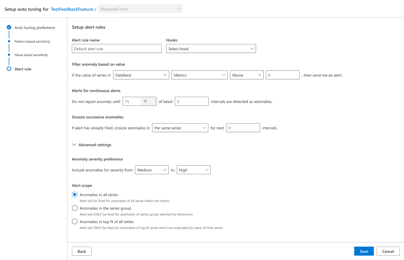Open the Datafeed dropdown
This screenshot has height=260, width=404.
[x=141, y=75]
